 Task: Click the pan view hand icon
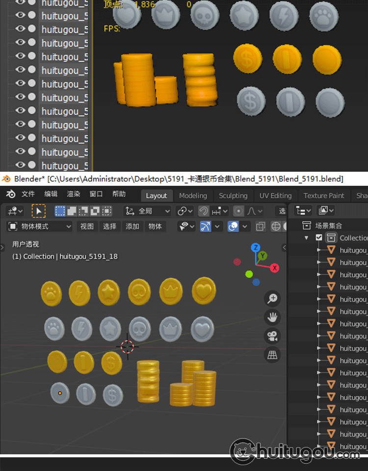point(272,317)
